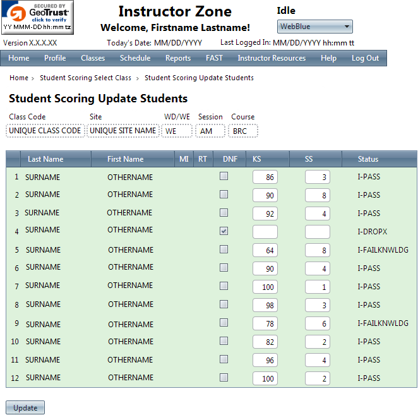Viewport: 418px width, 415px height.
Task: Click the Session field showing AM
Action: tap(210, 131)
